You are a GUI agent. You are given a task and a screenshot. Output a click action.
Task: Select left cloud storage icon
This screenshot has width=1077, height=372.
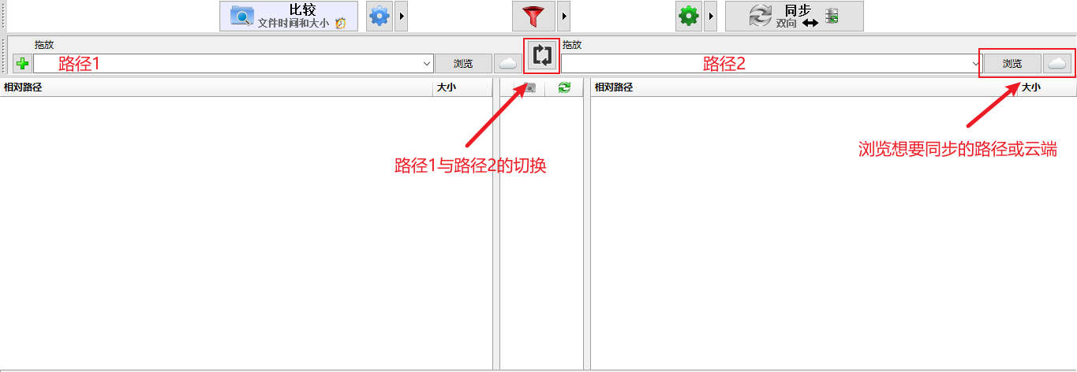508,64
